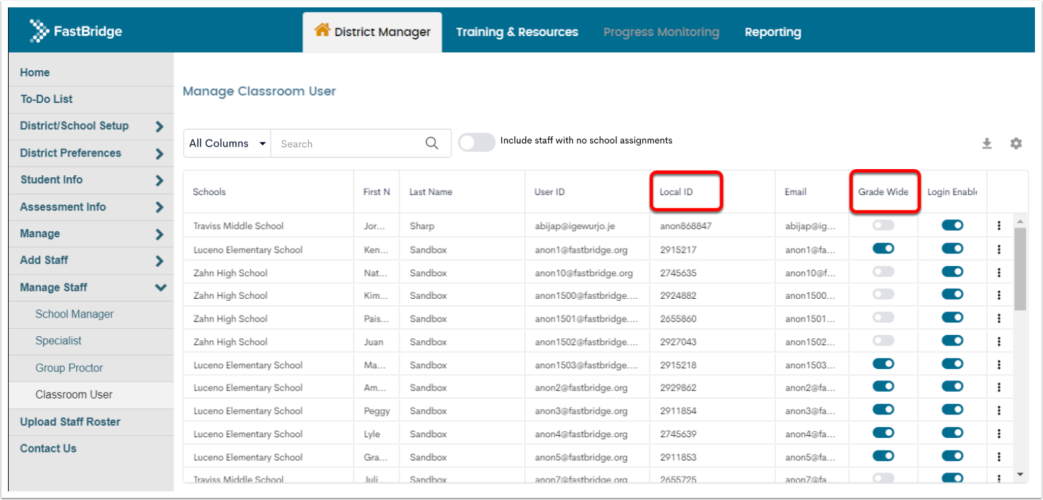Open Group Proctor staff page
The height and width of the screenshot is (500, 1043).
[x=91, y=368]
